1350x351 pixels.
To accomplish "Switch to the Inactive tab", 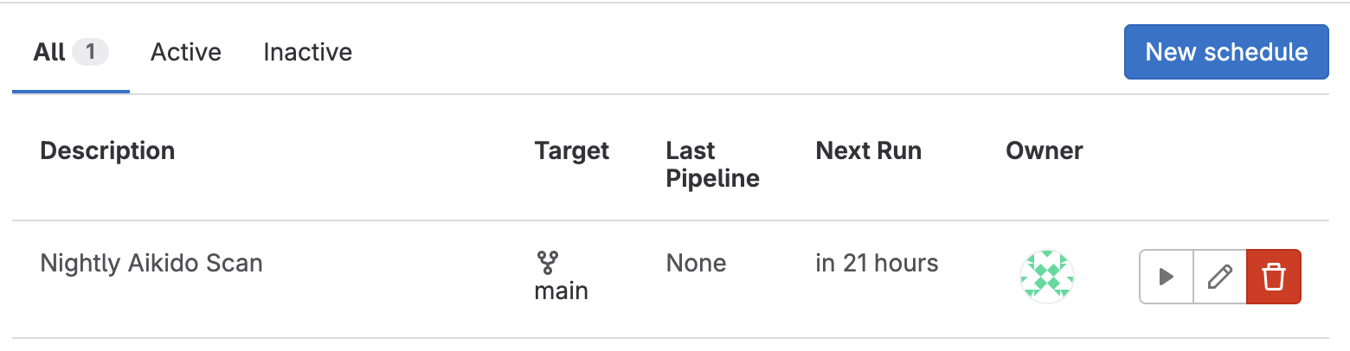I will coord(307,53).
